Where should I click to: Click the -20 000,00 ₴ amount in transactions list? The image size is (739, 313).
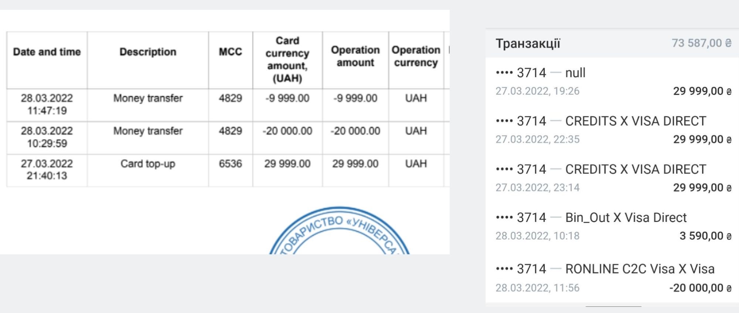tap(700, 288)
